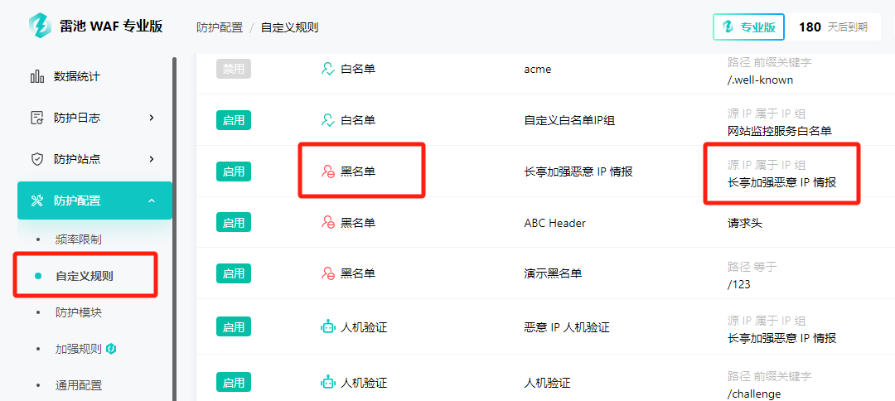Click the 专业版 badge logo icon
Image resolution: width=895 pixels, height=401 pixels.
click(728, 27)
